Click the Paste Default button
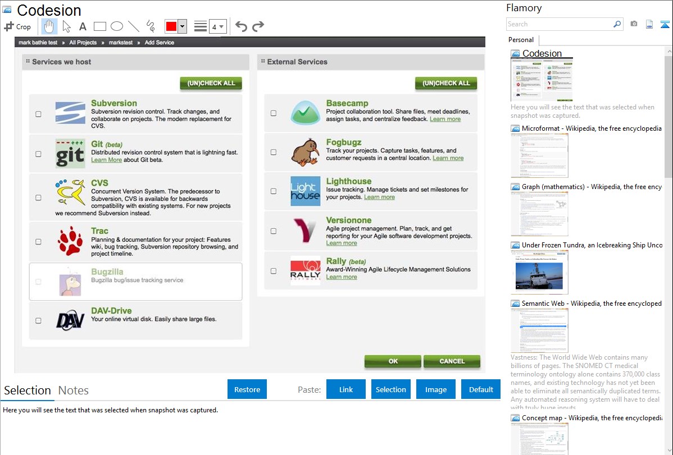The height and width of the screenshot is (455, 673). (481, 389)
